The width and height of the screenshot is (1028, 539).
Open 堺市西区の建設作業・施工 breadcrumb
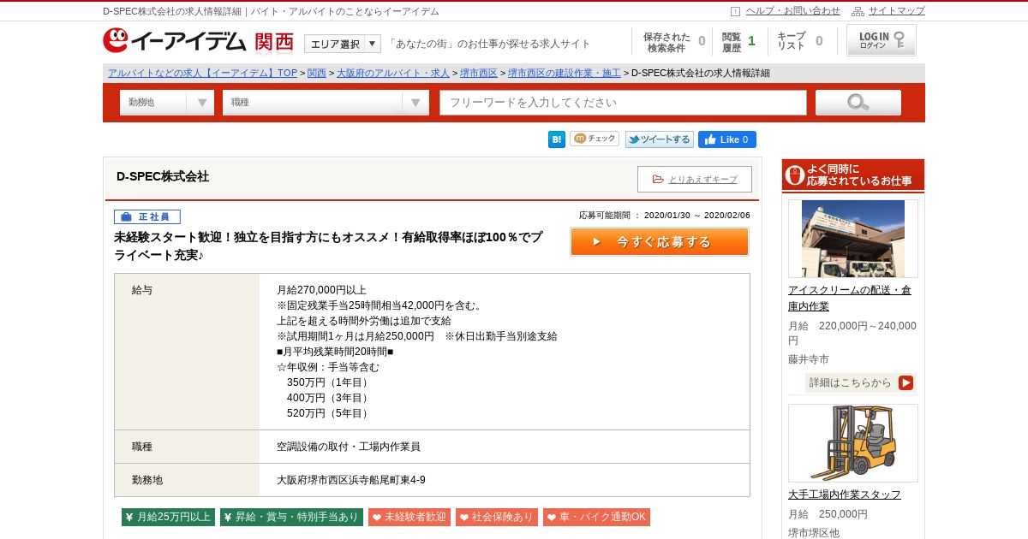tap(565, 73)
